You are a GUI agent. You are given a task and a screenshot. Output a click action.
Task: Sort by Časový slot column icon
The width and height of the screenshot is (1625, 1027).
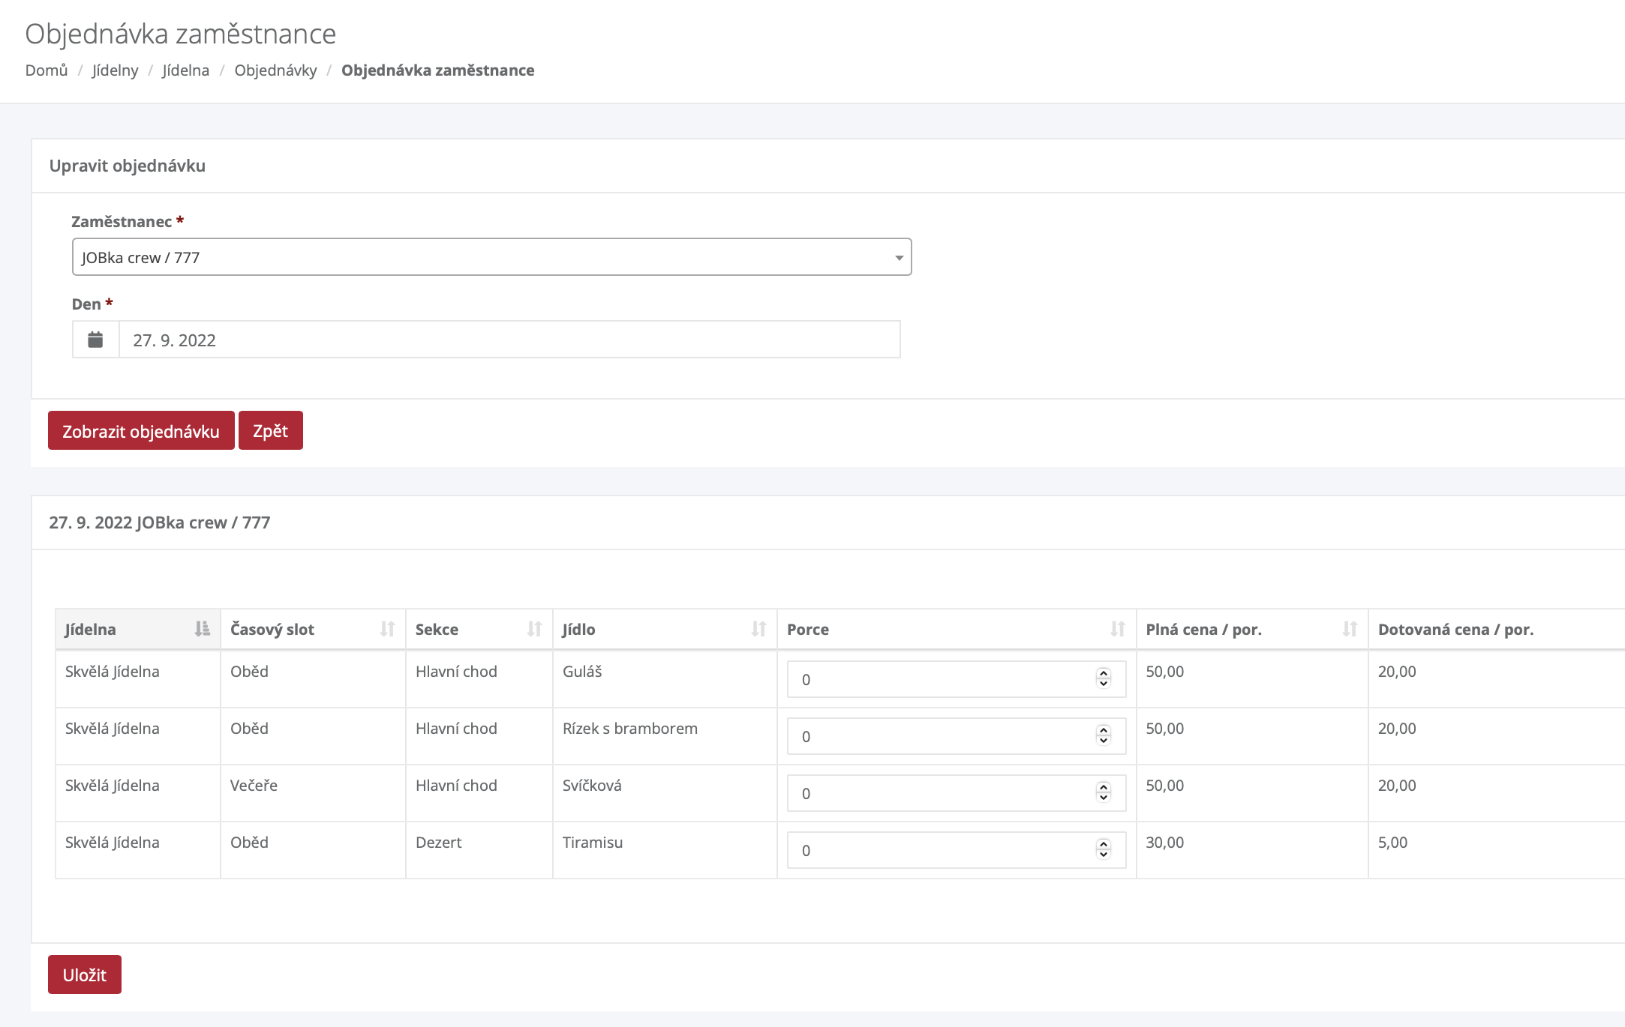[x=387, y=629]
